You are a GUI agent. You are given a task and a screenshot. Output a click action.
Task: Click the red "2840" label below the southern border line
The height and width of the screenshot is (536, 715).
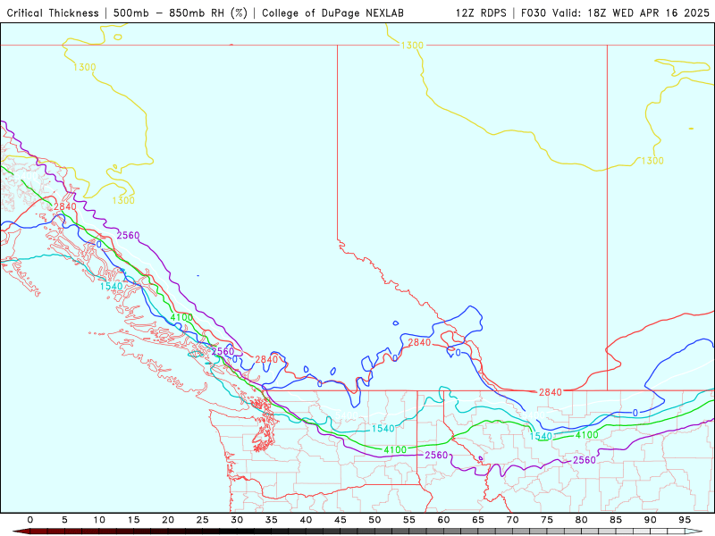click(x=551, y=392)
